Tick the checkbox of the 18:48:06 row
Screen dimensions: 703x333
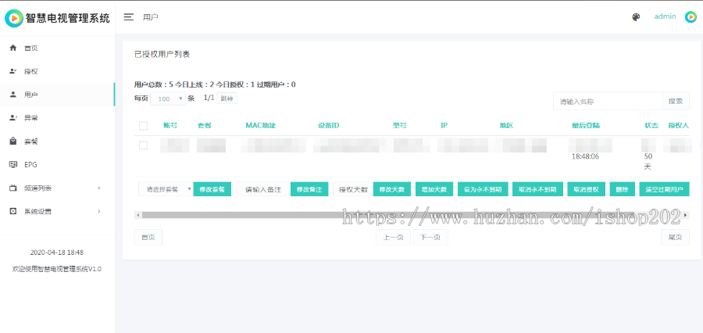click(x=143, y=145)
